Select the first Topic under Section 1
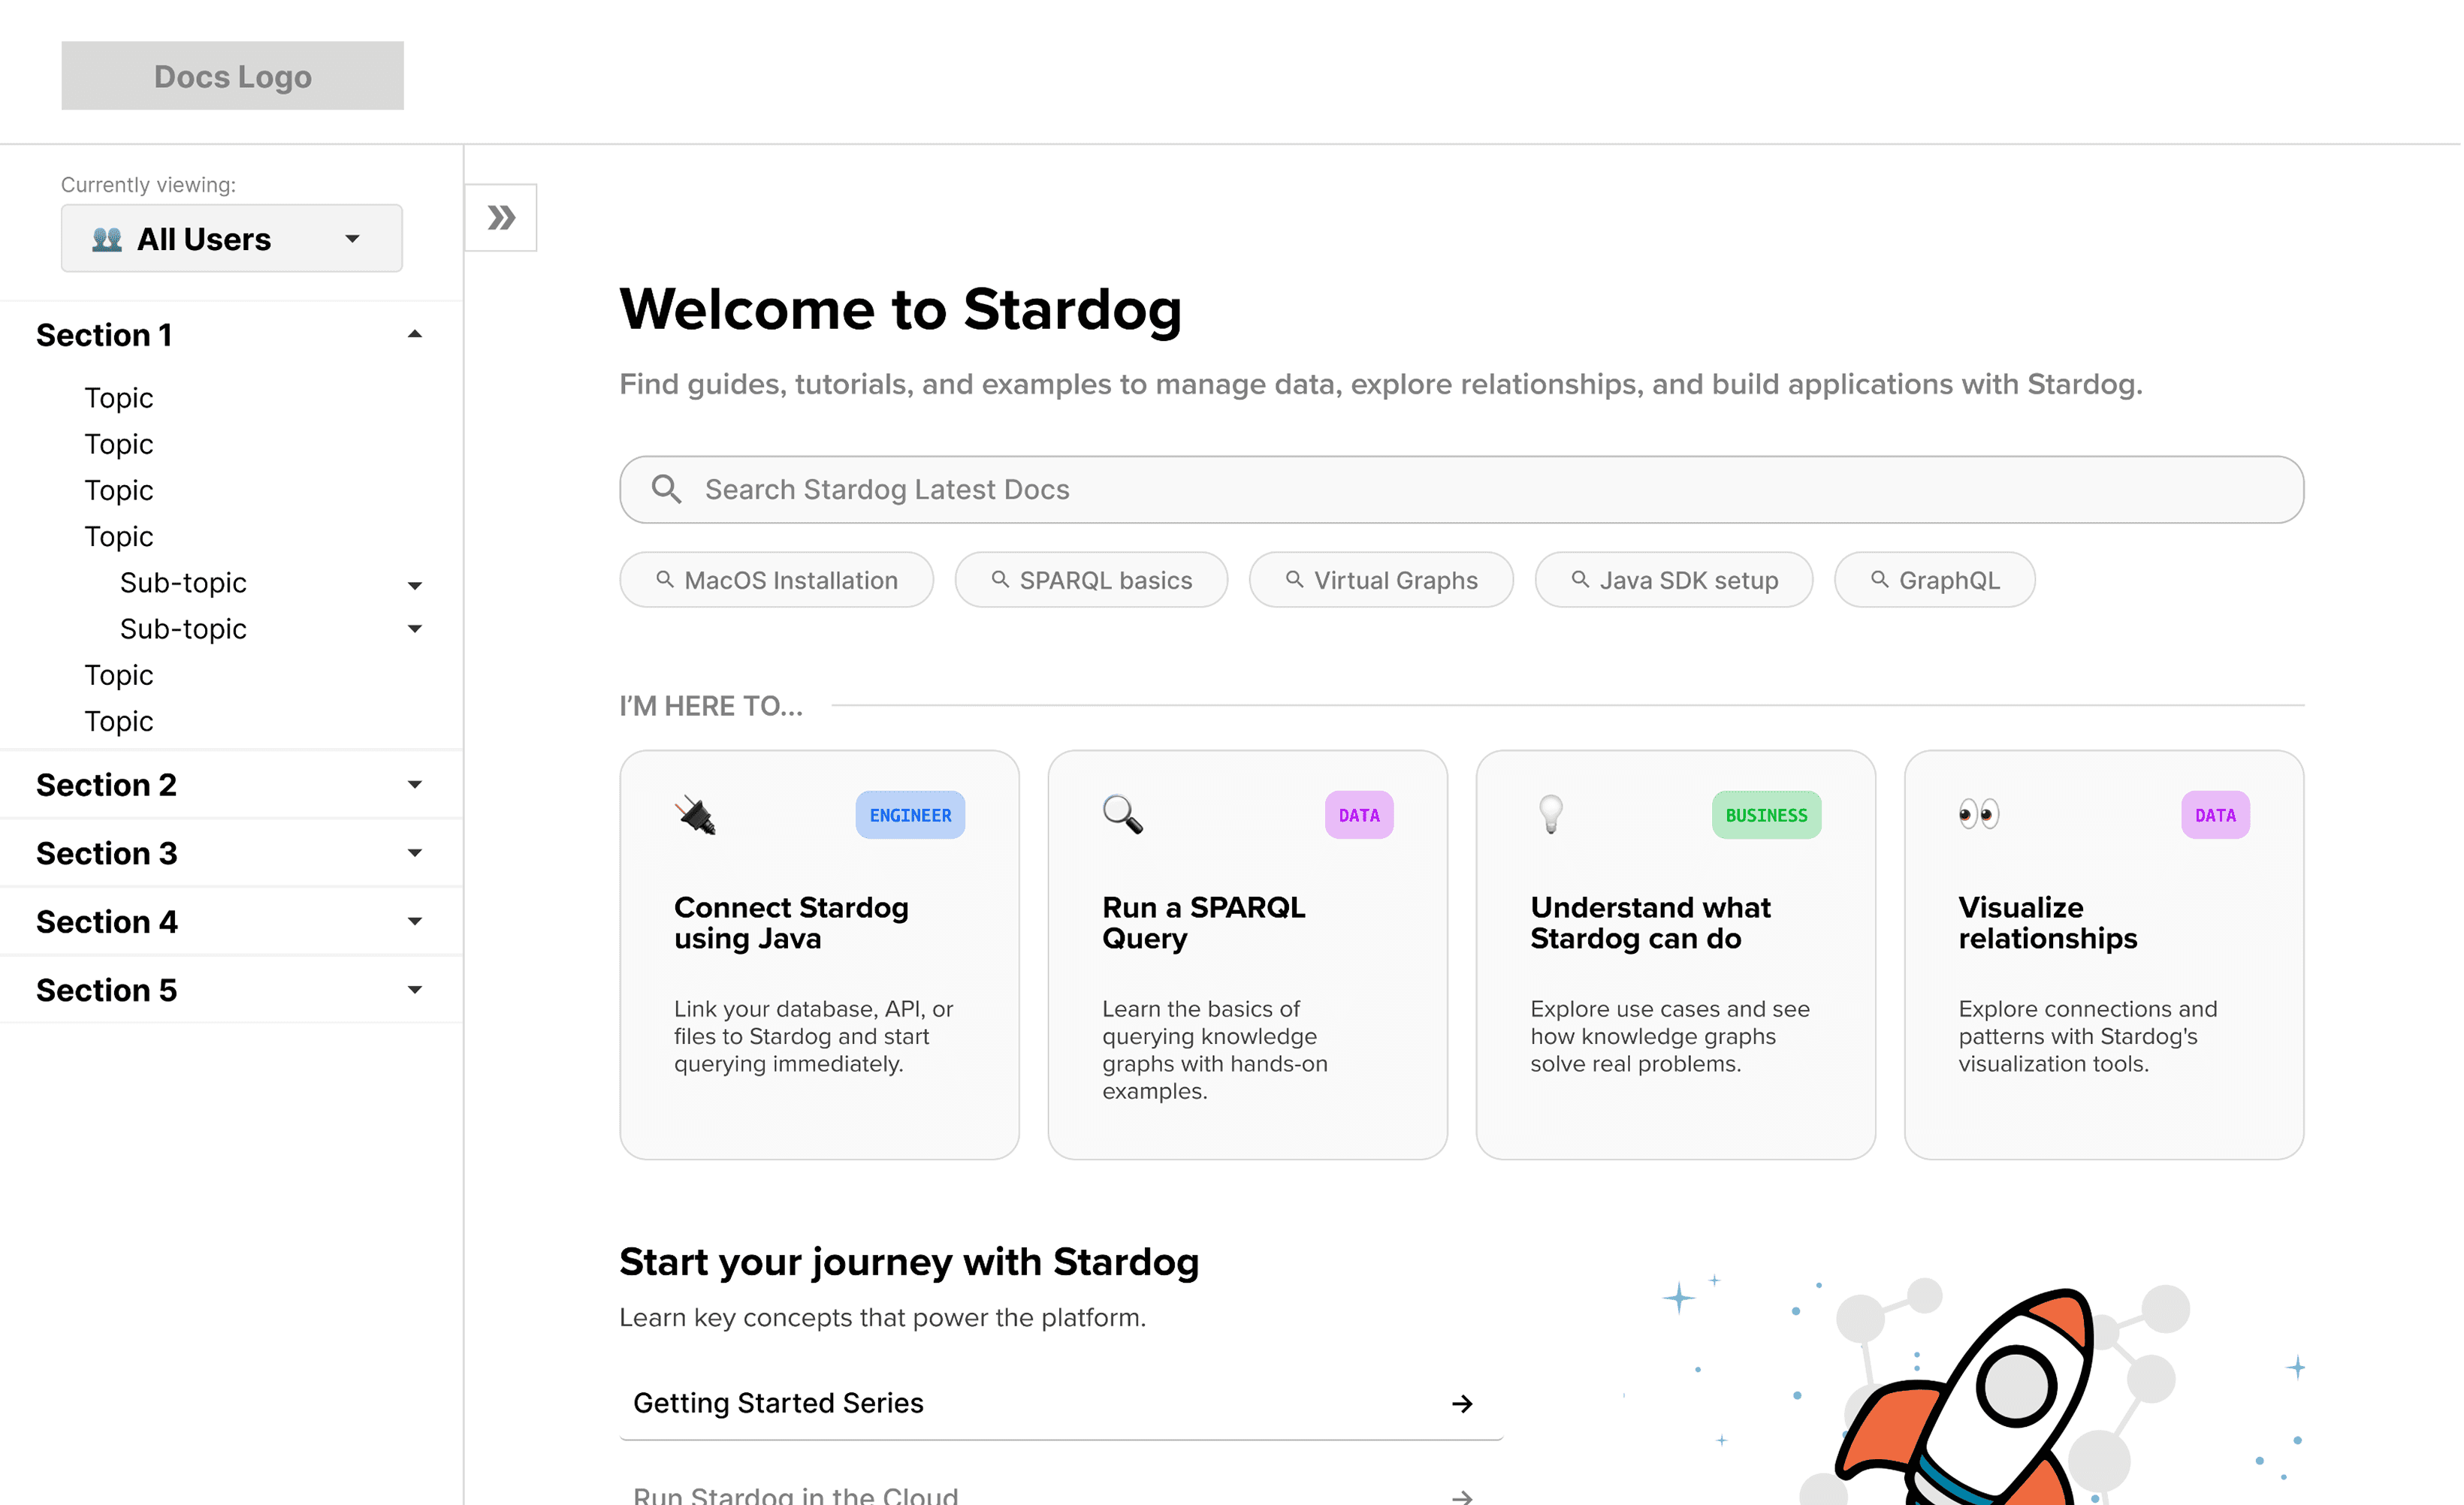 coord(119,398)
